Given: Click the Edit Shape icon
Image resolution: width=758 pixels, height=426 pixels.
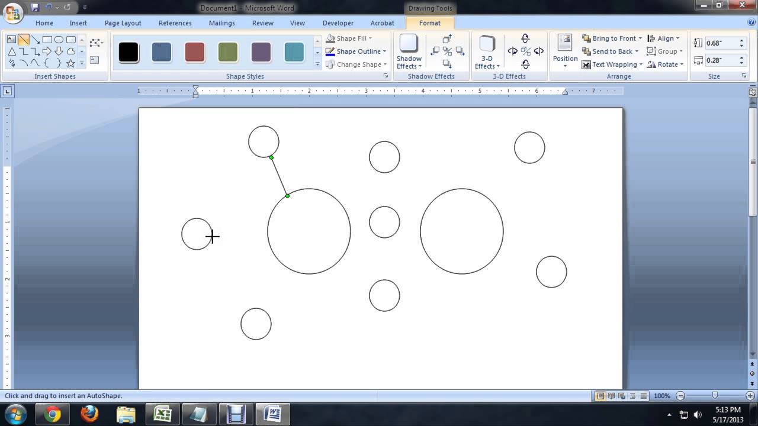Looking at the screenshot, I should pos(95,43).
